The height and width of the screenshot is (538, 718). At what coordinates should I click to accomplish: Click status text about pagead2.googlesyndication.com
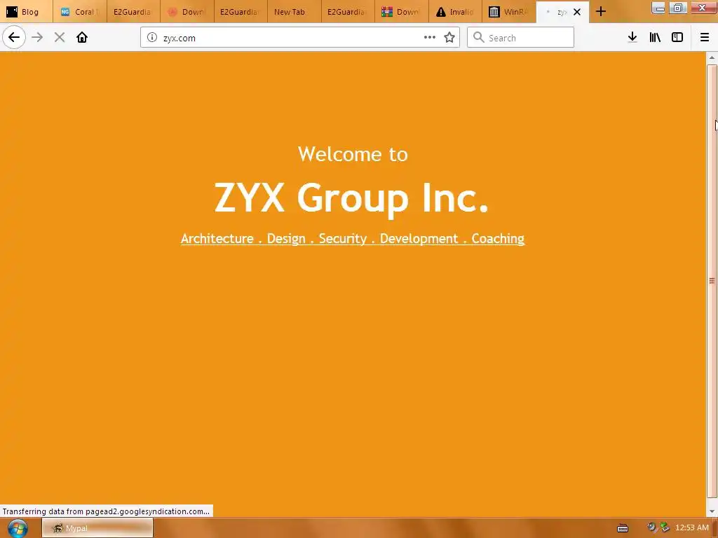(107, 511)
